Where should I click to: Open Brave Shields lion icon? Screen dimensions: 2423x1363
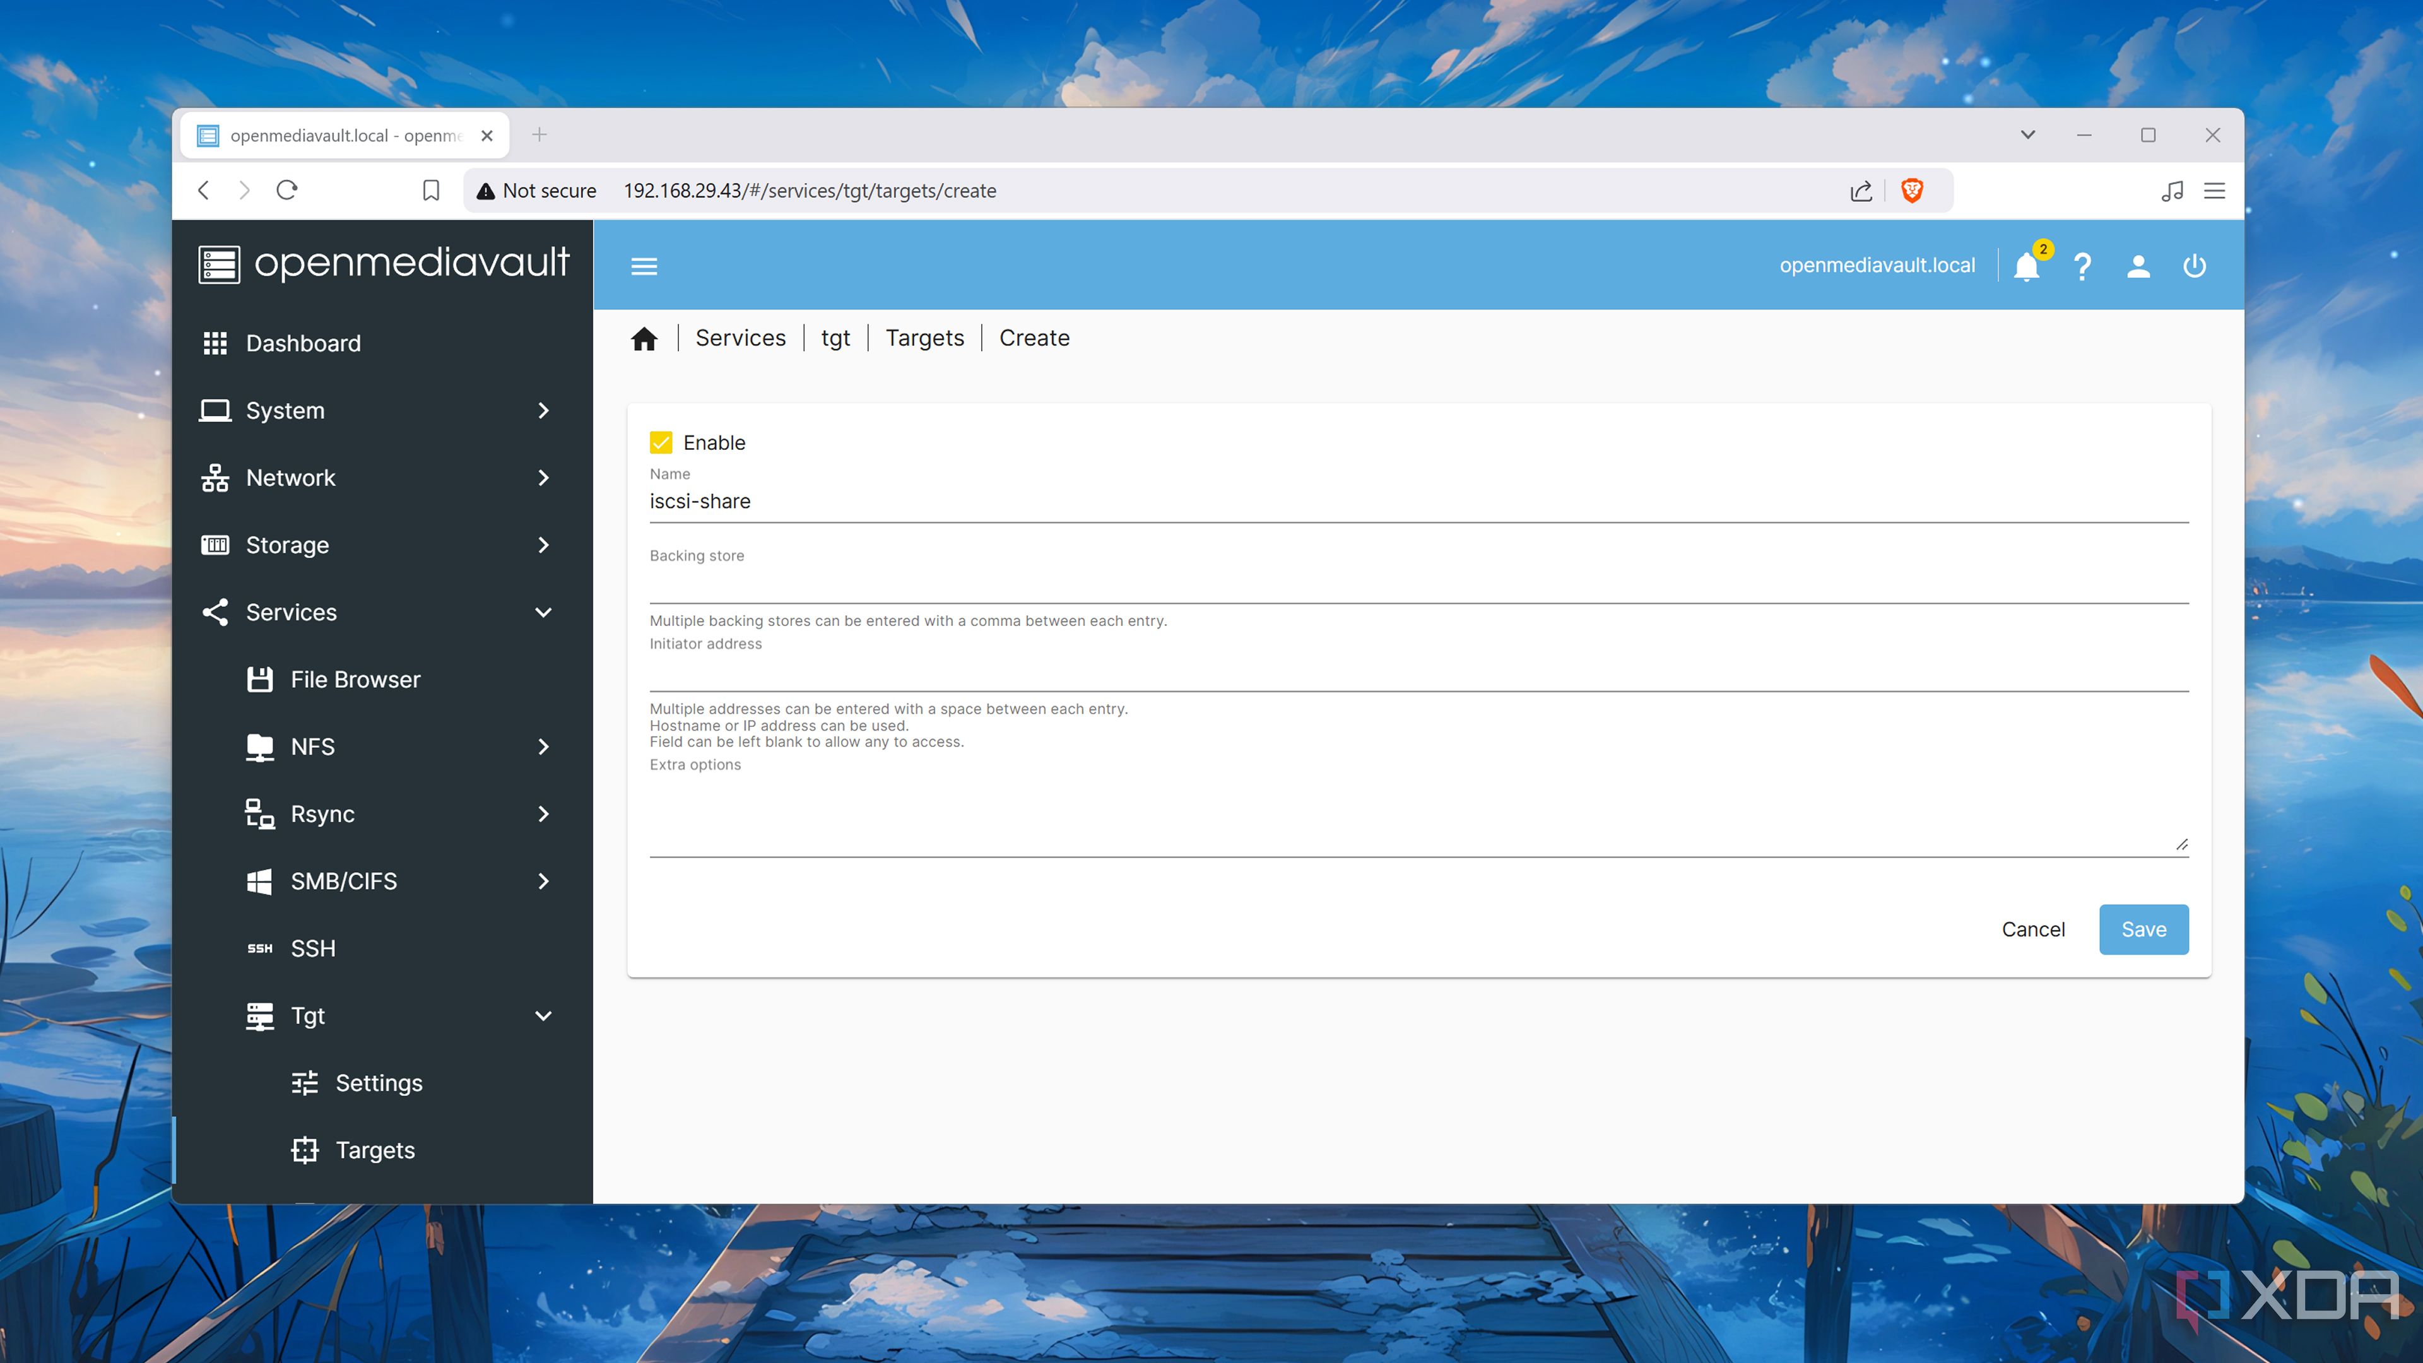pyautogui.click(x=1911, y=191)
